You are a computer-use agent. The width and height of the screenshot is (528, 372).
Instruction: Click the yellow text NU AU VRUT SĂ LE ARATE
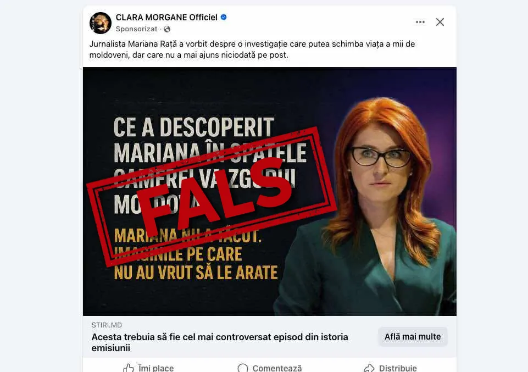coord(196,273)
